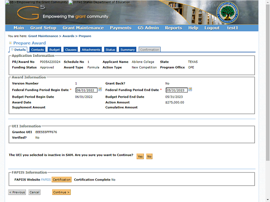Open the Grant Maintenance menu
Screen dimensions: 270x202
[x=83, y=28]
